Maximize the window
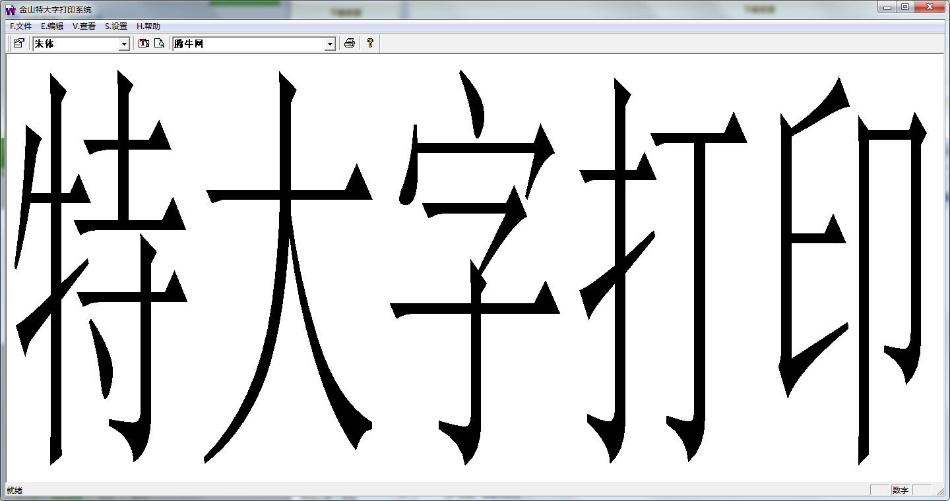 [x=904, y=7]
